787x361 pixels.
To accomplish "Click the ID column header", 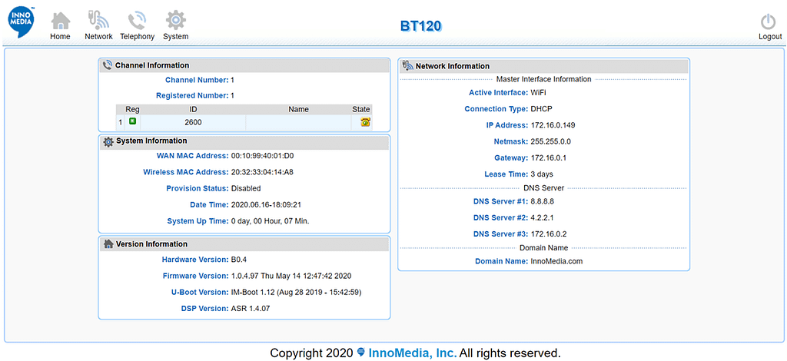I will click(x=193, y=109).
